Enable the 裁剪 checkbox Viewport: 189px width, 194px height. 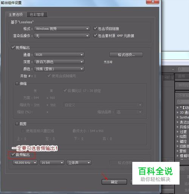(x=17, y=124)
